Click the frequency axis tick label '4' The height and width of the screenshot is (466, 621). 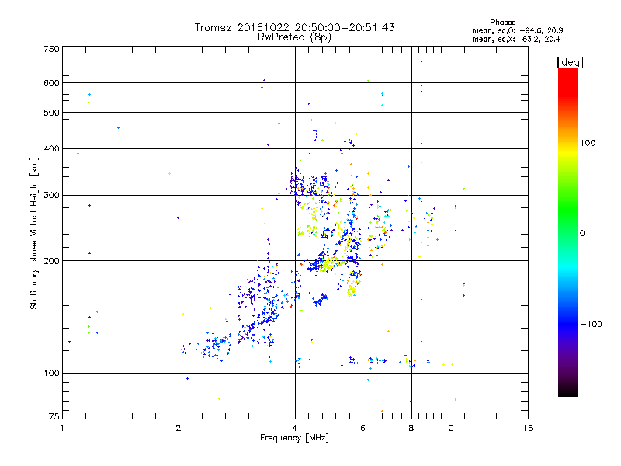[295, 428]
